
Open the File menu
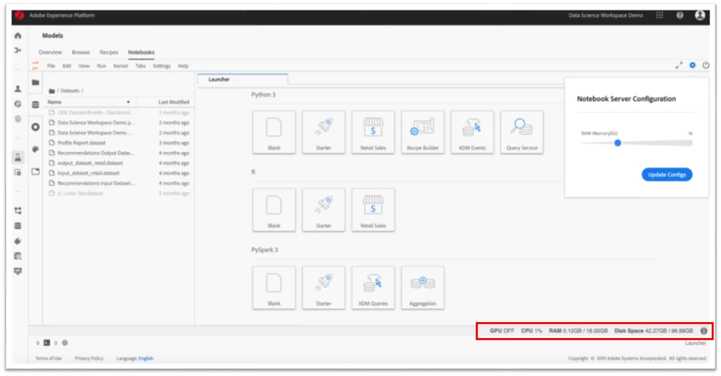(x=51, y=66)
